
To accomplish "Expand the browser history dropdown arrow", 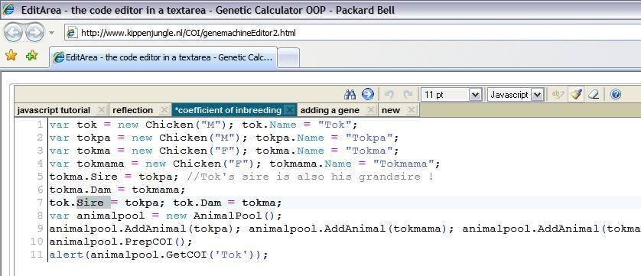I will tap(51, 33).
